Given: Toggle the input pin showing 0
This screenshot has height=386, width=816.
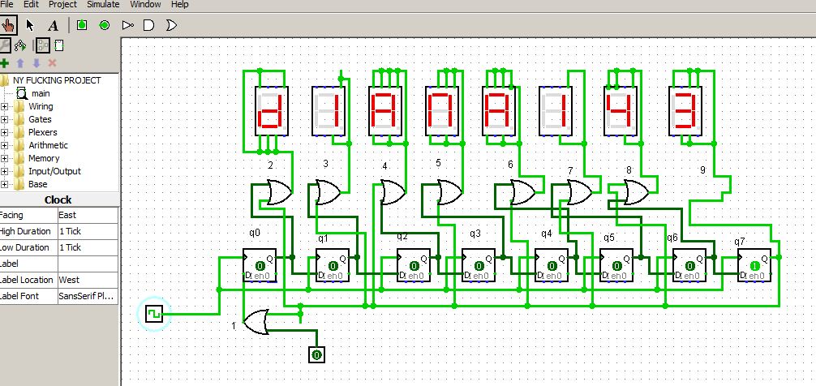Looking at the screenshot, I should click(x=316, y=355).
